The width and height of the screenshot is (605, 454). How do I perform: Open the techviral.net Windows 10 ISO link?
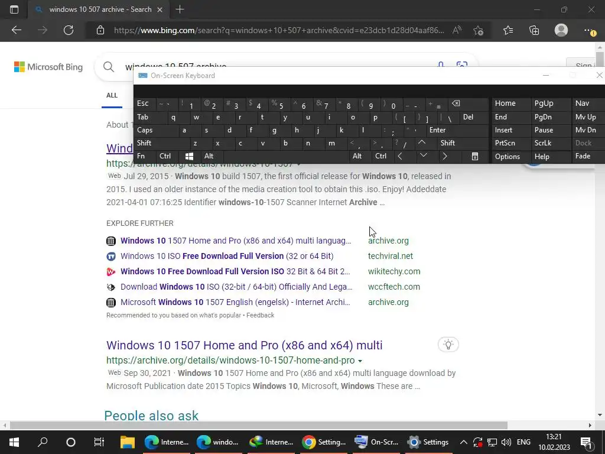click(x=227, y=256)
